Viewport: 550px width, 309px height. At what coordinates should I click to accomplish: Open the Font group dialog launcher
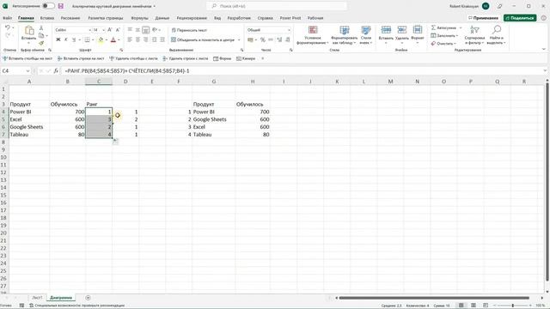coord(121,50)
